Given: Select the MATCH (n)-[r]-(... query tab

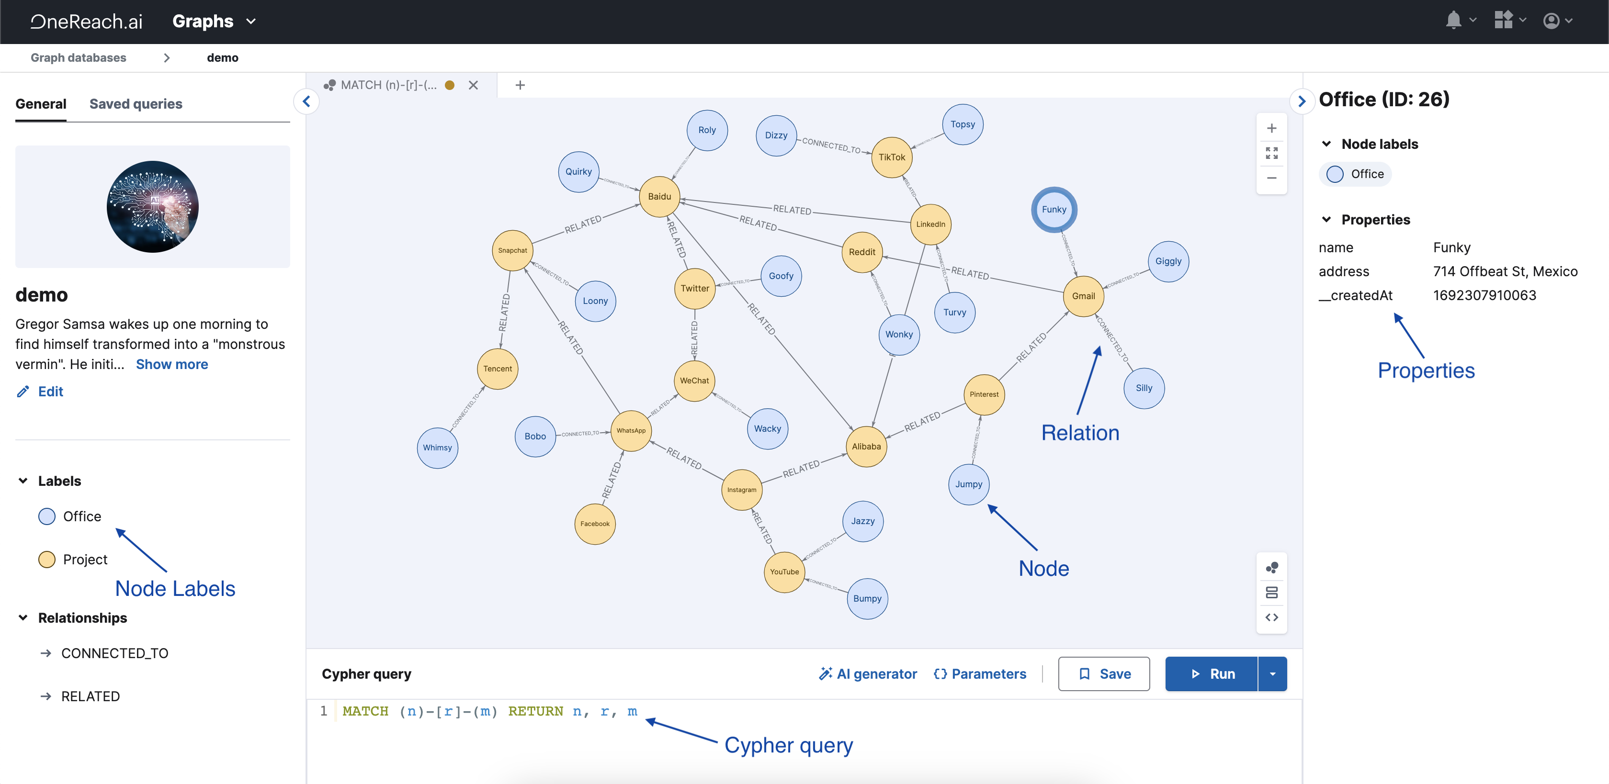Looking at the screenshot, I should 388,85.
